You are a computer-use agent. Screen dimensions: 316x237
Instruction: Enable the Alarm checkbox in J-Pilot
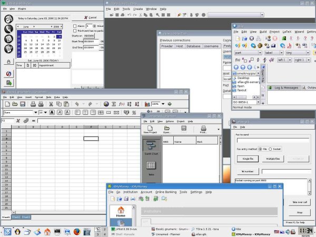tap(74, 25)
